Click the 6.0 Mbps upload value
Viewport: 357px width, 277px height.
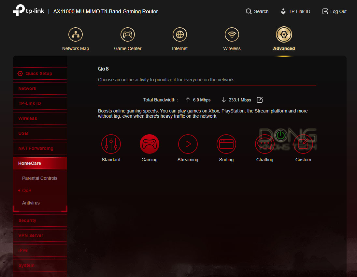coord(202,100)
